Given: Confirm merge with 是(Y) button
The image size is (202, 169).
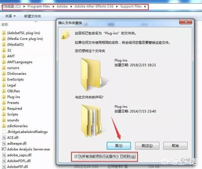Looking at the screenshot, I should 119,146.
